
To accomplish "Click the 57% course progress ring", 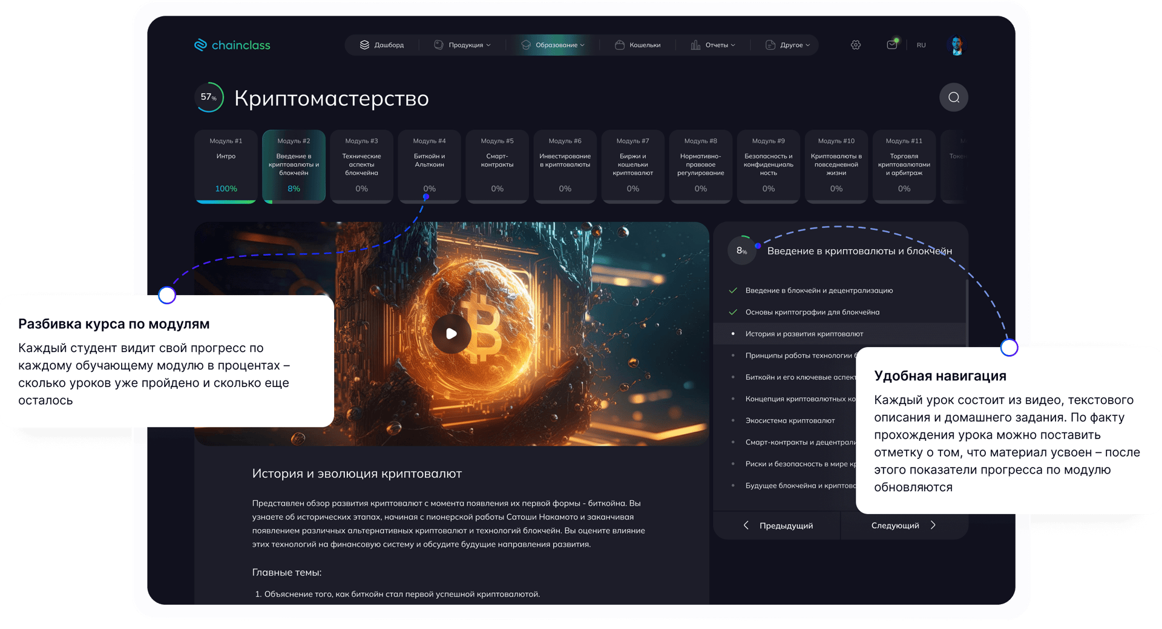I will tap(209, 97).
